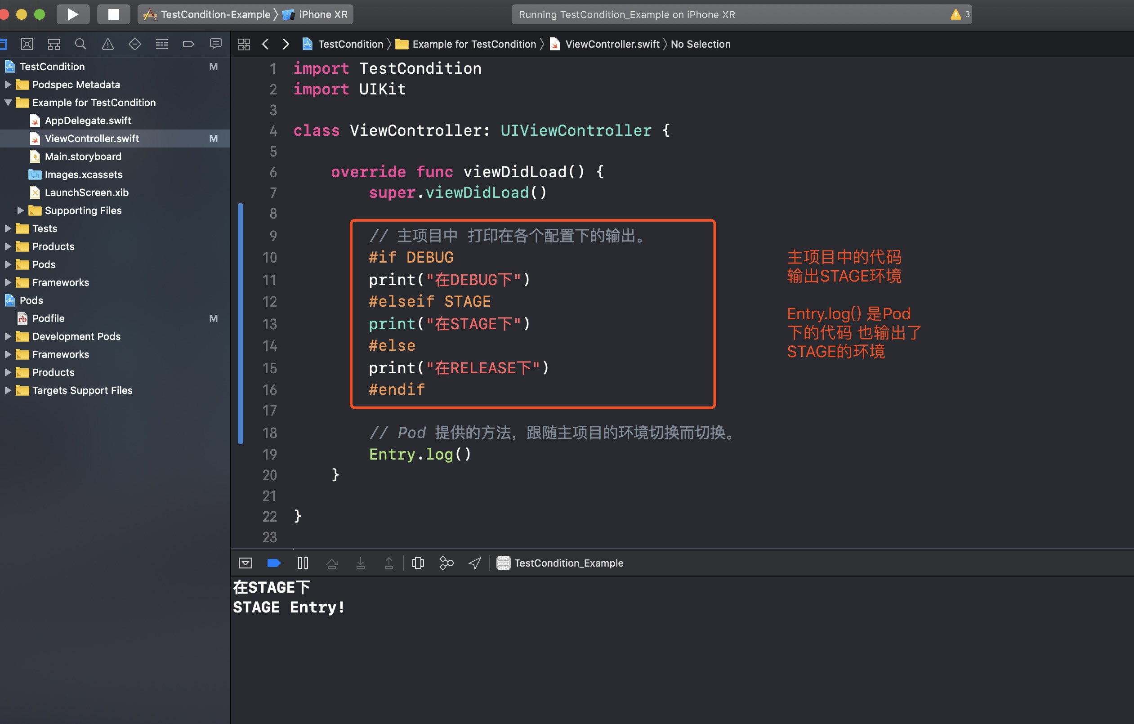Open the Find navigator magnifier icon
This screenshot has width=1134, height=724.
[x=80, y=44]
